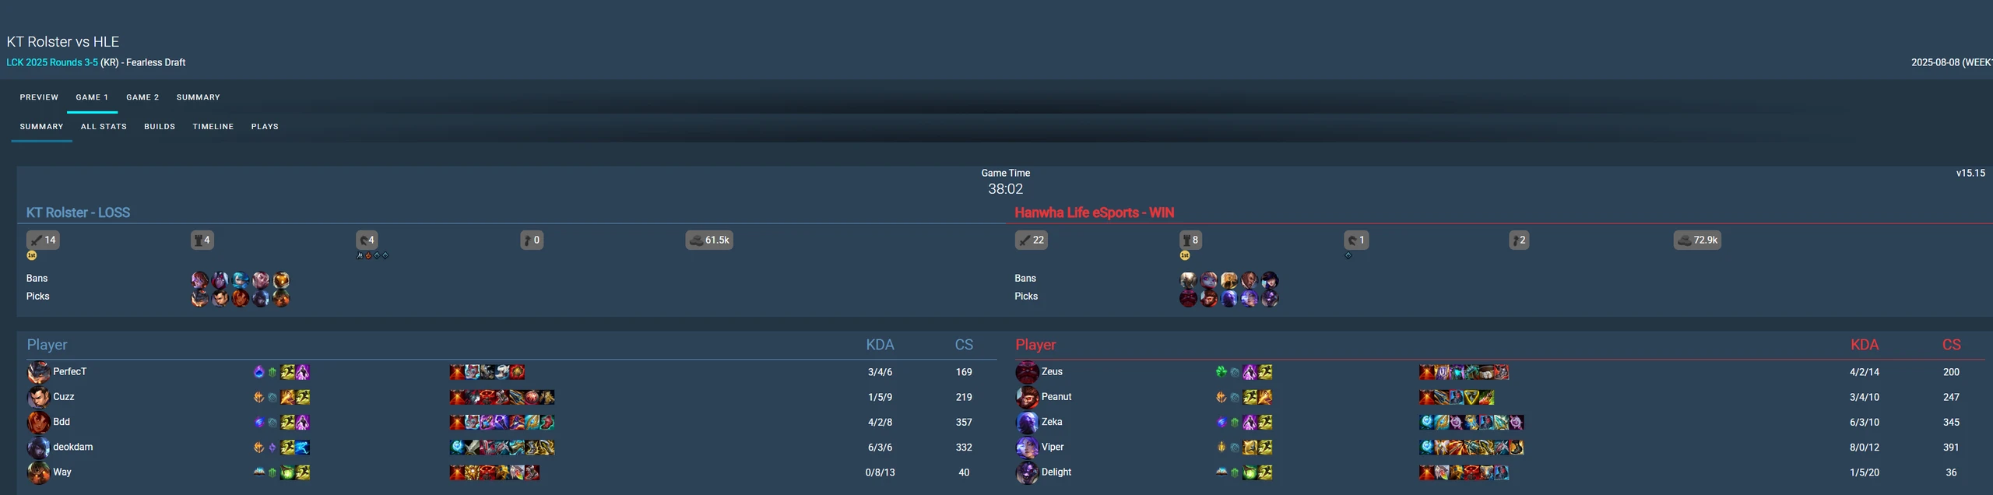
Task: Open the player name deokdam
Action: [72, 448]
